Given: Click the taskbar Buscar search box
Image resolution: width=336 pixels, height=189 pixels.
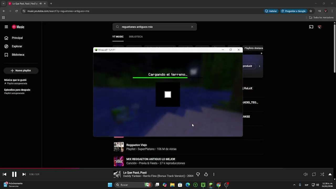Looking at the screenshot, I should click(x=133, y=185).
